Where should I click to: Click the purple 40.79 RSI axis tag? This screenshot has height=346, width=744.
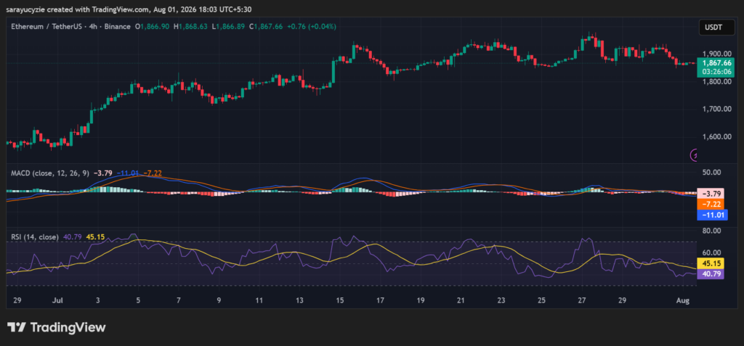(710, 274)
